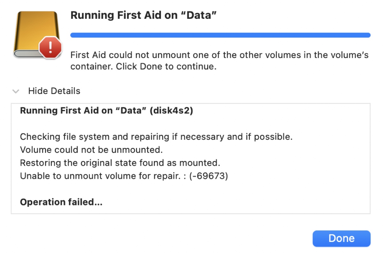Click the blue First Aid progress bar
The height and width of the screenshot is (255, 383).
tap(220, 35)
